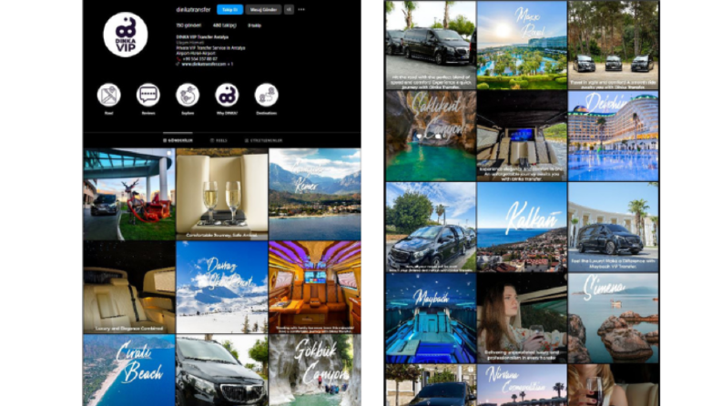
Task: Click the phone number in the bio
Action: tap(199, 59)
